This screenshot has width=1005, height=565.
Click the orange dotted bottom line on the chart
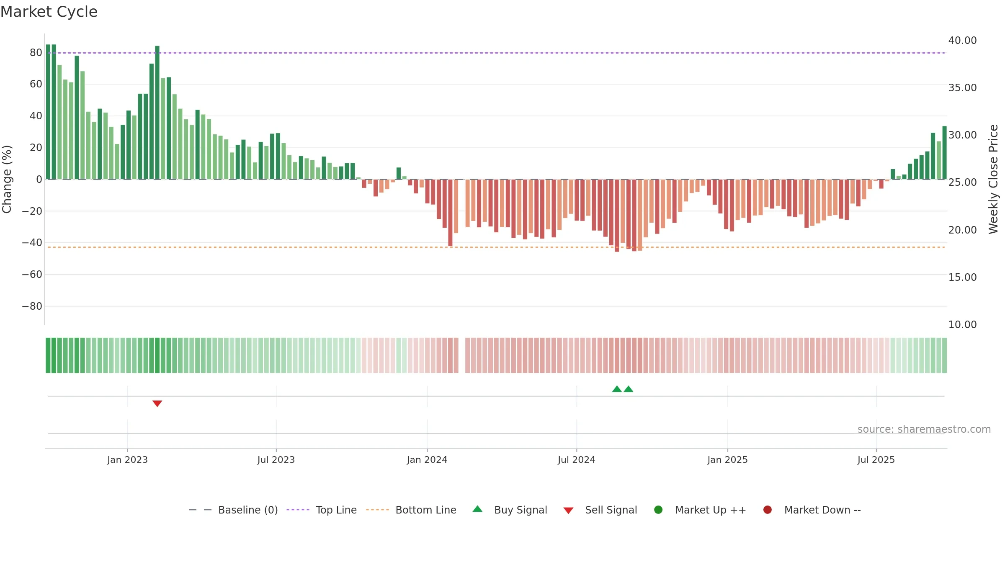[x=496, y=247]
